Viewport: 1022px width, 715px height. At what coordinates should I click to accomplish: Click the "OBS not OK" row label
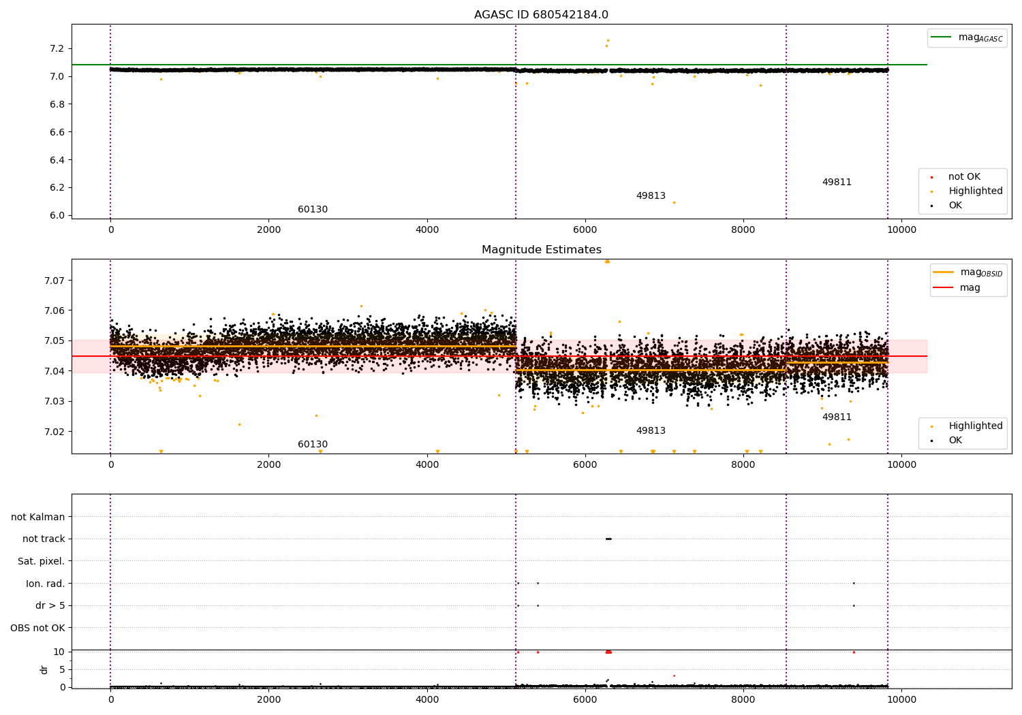pos(37,629)
